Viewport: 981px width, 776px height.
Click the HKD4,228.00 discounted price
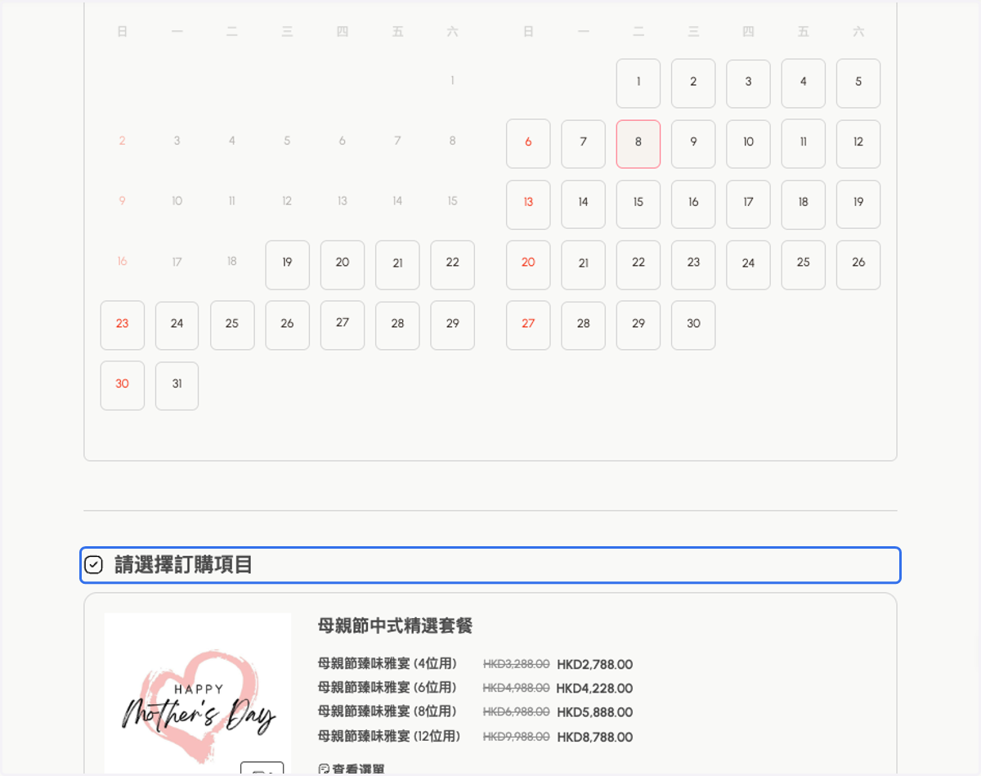click(x=594, y=689)
